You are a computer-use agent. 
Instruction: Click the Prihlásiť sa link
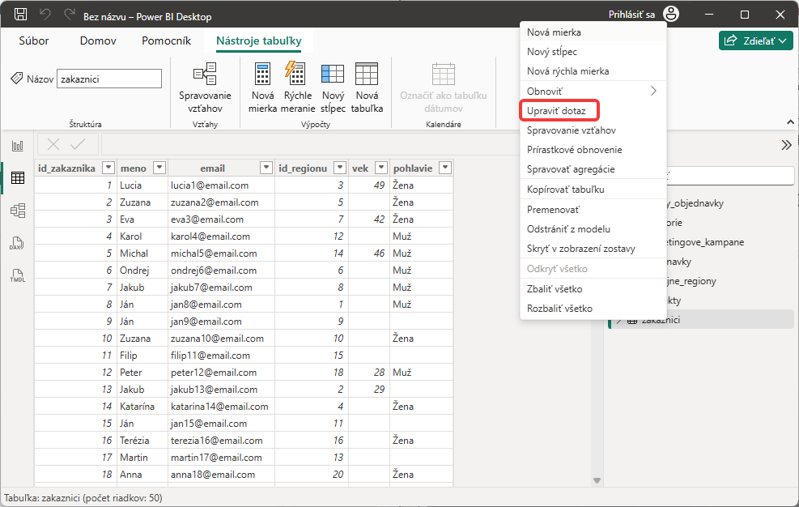631,15
